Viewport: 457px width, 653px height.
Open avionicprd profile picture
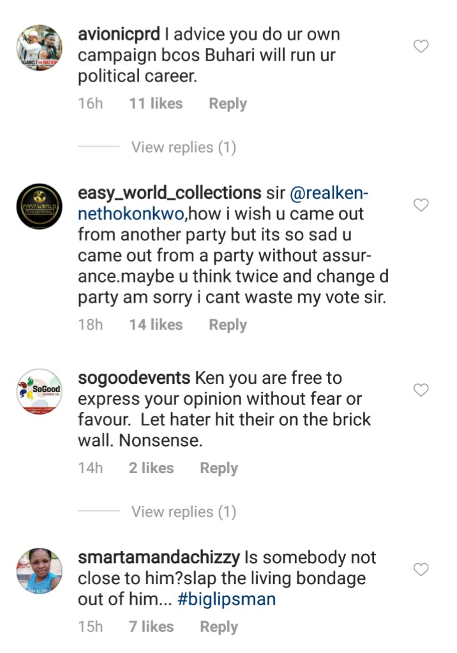point(39,48)
